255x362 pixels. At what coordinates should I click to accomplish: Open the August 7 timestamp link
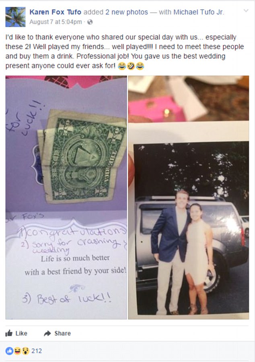click(56, 22)
